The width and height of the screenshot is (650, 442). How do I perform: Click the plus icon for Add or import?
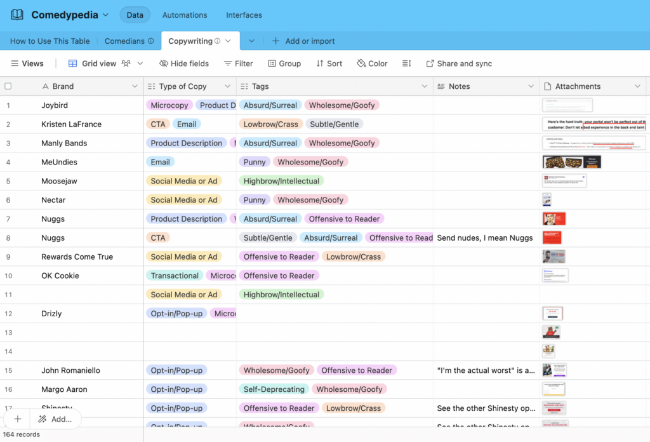[275, 41]
